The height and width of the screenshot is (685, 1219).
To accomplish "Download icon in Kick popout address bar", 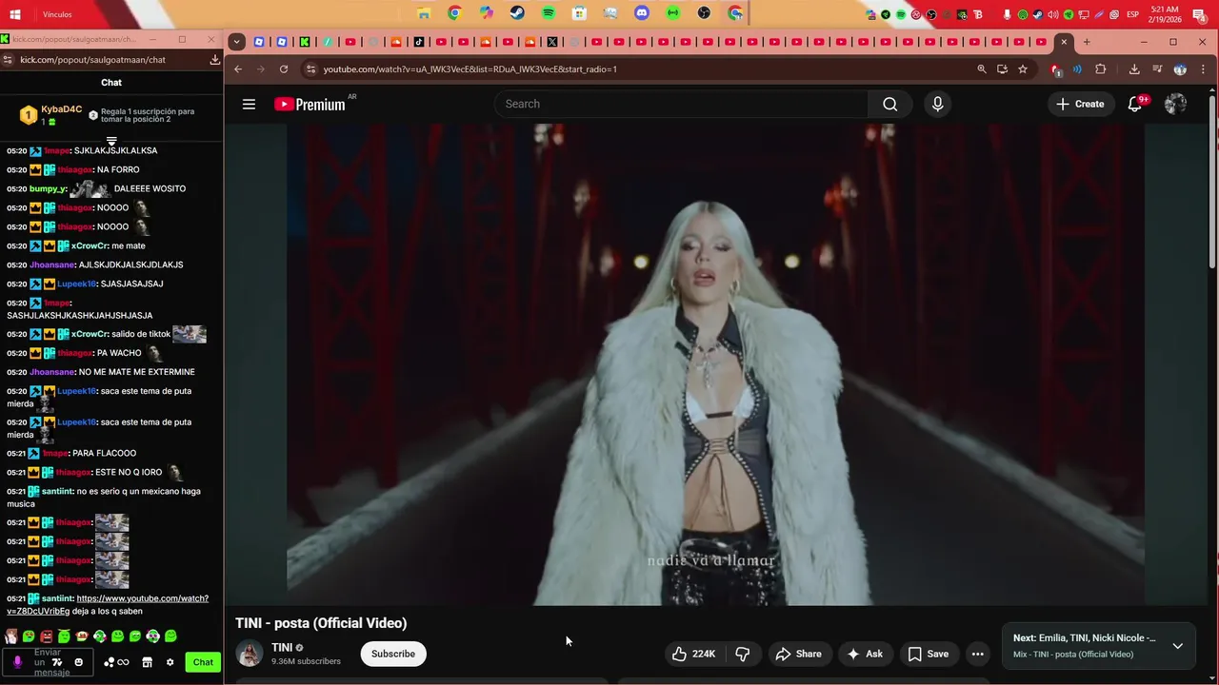I will pyautogui.click(x=215, y=59).
